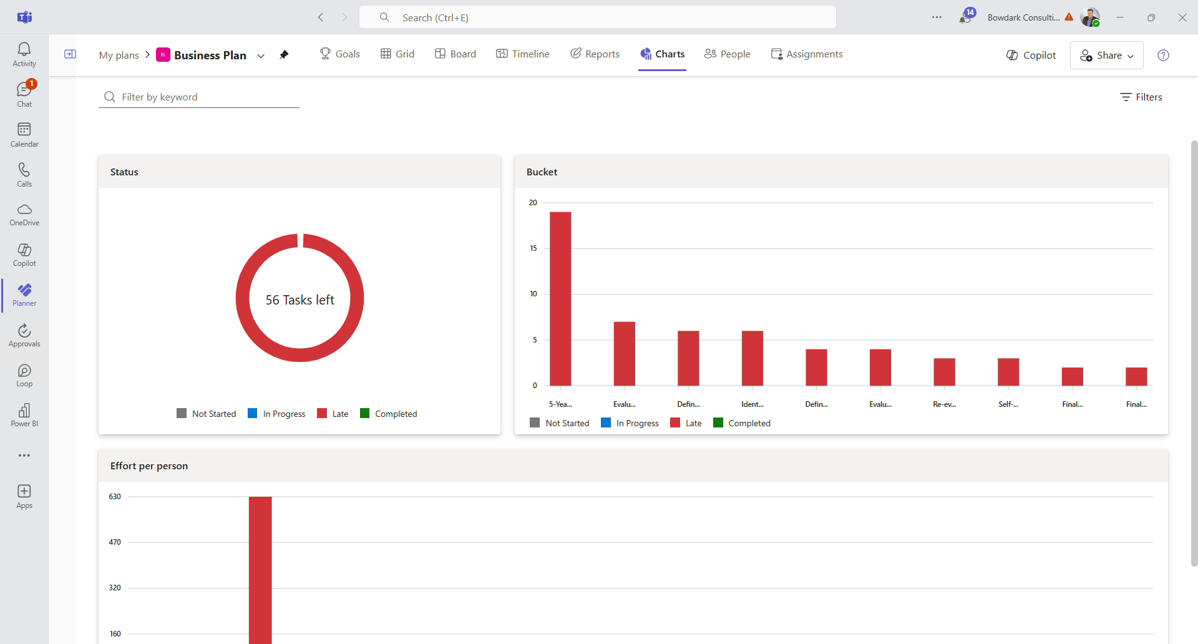This screenshot has height=644, width=1198.
Task: Click the Effort per person heading
Action: tap(149, 466)
